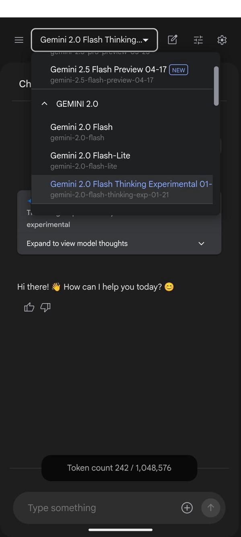Collapse the GEMINI 2.0 section
The image size is (241, 537).
tap(44, 103)
